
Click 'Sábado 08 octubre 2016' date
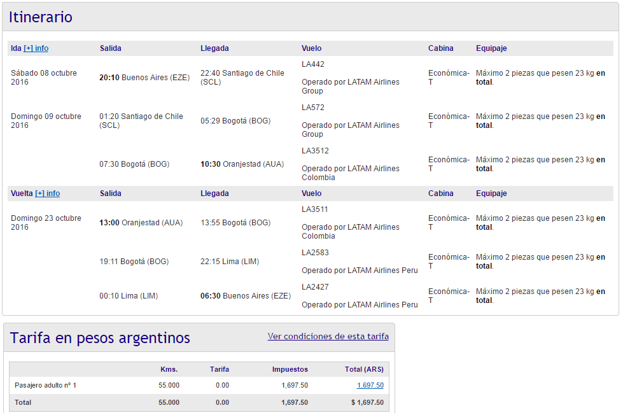44,78
